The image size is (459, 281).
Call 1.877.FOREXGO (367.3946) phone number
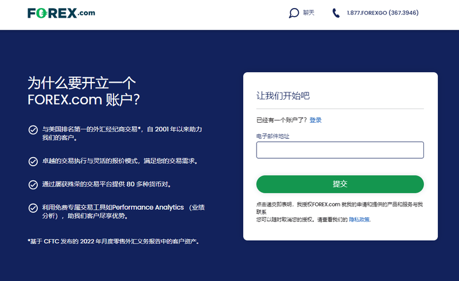point(383,13)
